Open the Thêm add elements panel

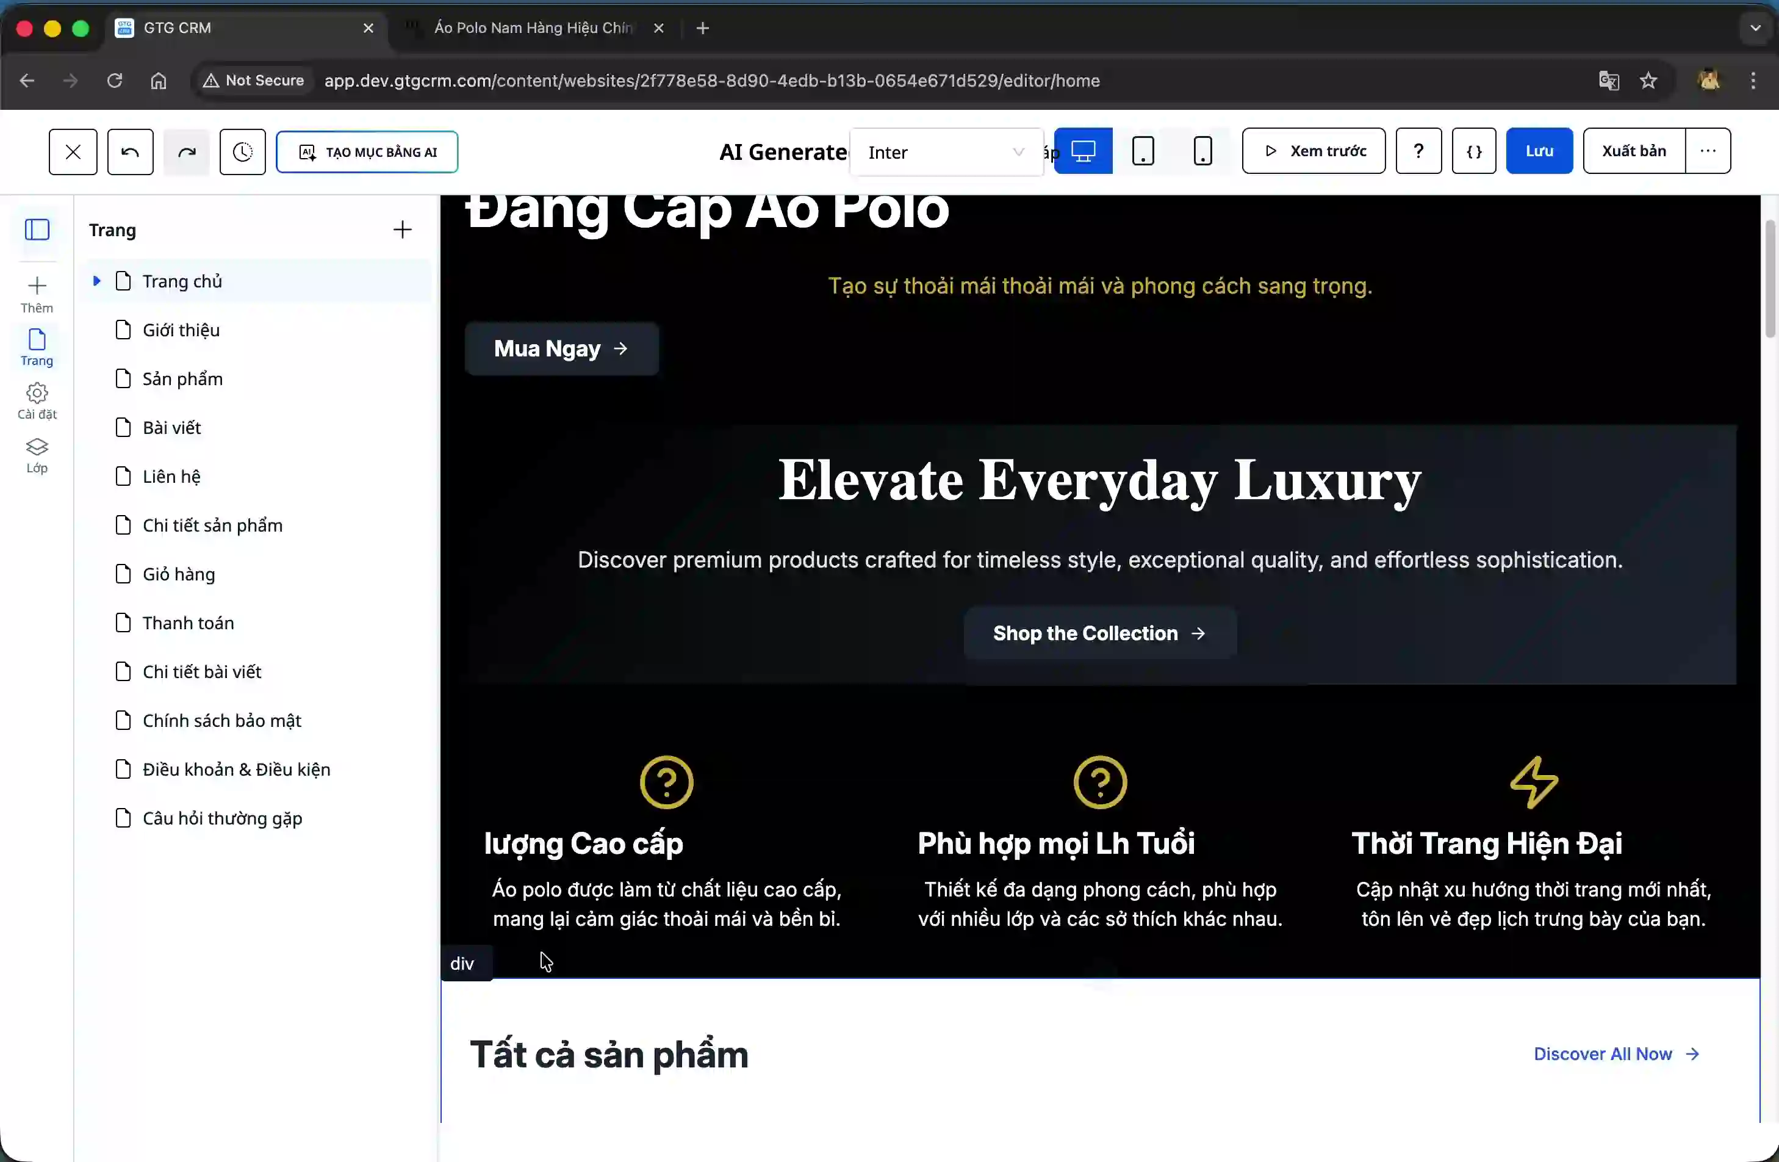click(37, 295)
